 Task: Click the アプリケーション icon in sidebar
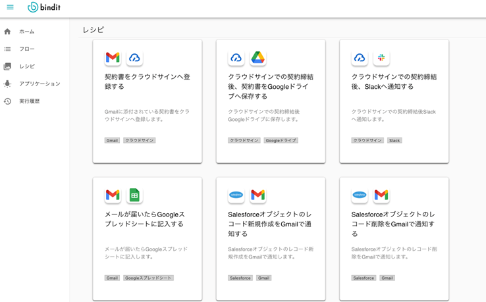tap(7, 84)
